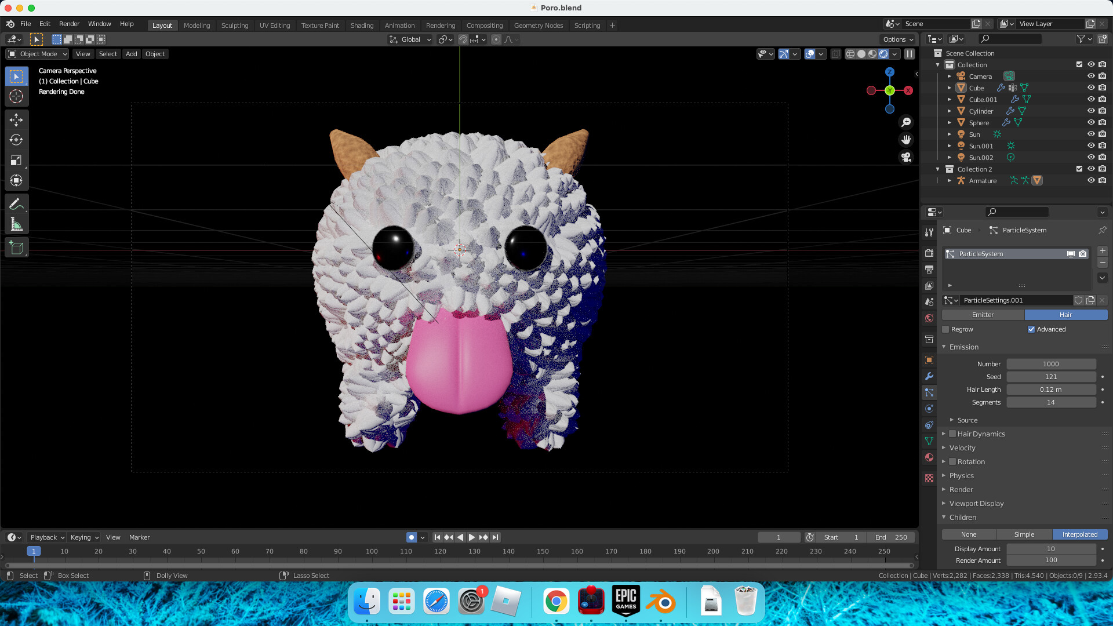
Task: Click the Hair Length value field
Action: coord(1050,390)
